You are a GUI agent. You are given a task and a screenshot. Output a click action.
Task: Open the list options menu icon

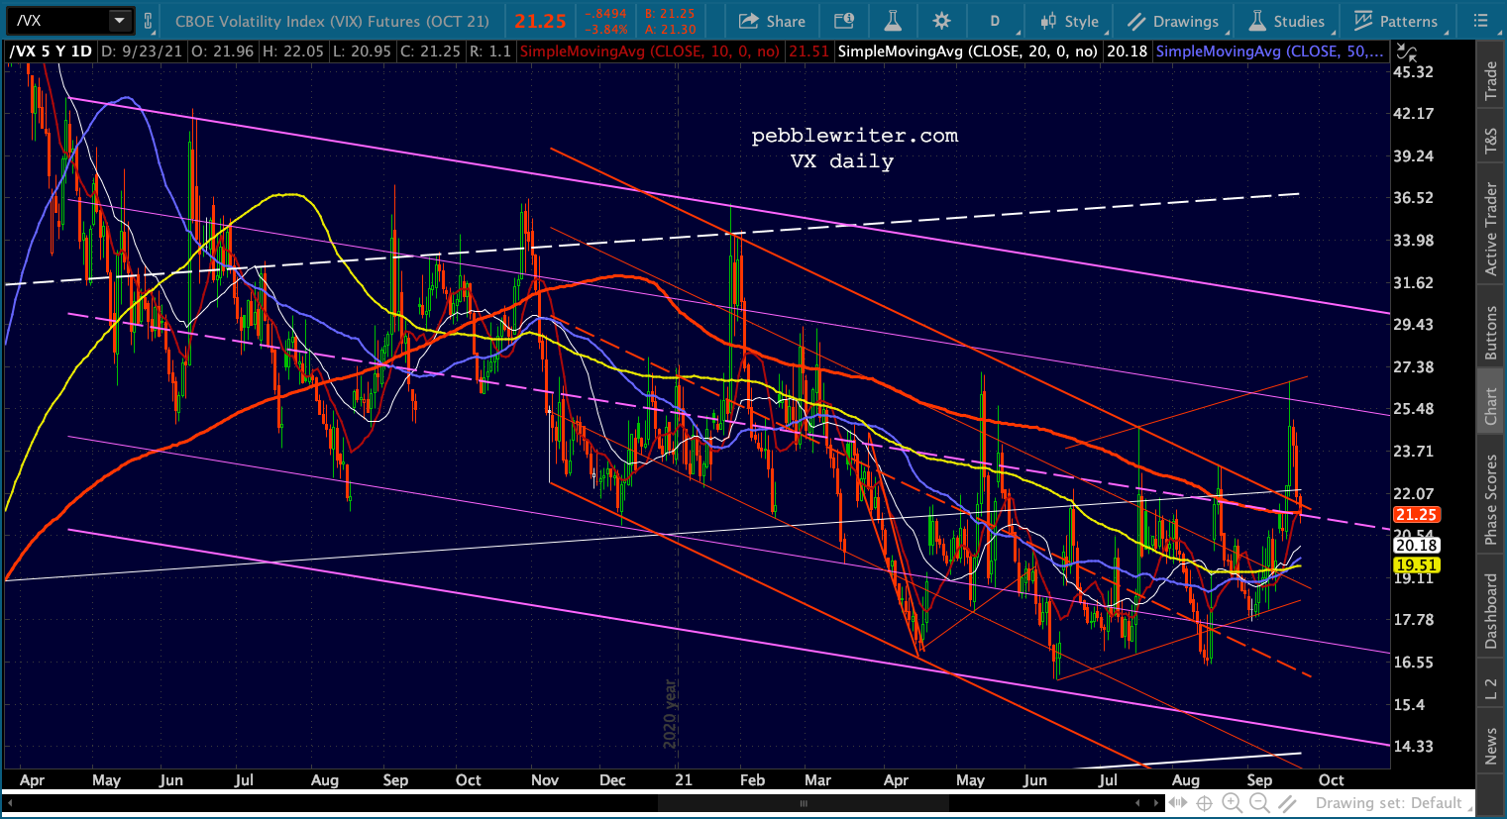tap(1480, 21)
